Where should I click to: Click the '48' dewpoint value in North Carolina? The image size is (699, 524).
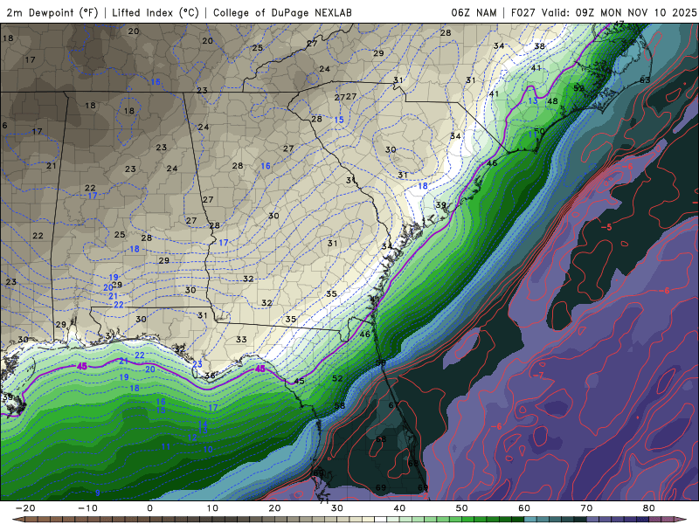(552, 101)
